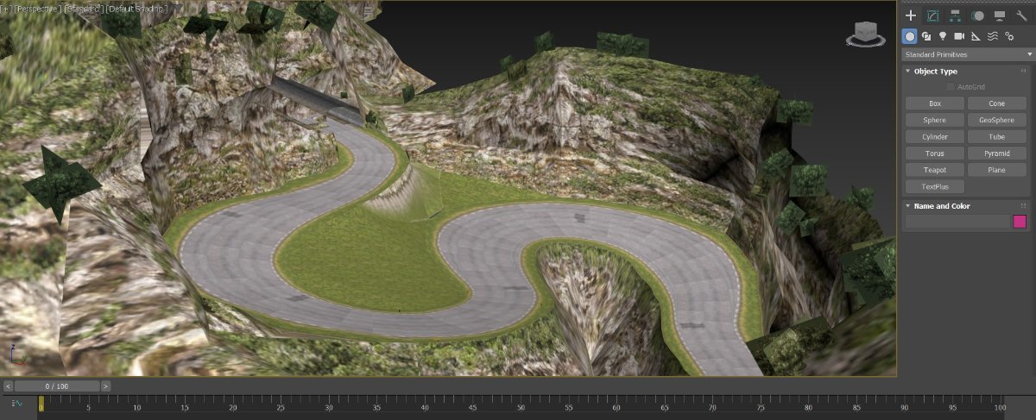Switch to the Hierarchy panel
1036x420 pixels.
click(x=955, y=16)
